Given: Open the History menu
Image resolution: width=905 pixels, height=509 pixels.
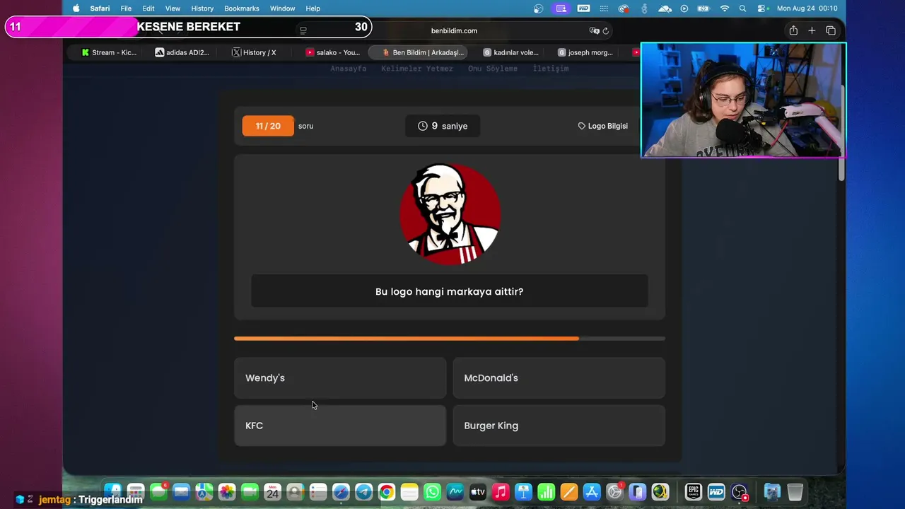Looking at the screenshot, I should pos(202,8).
